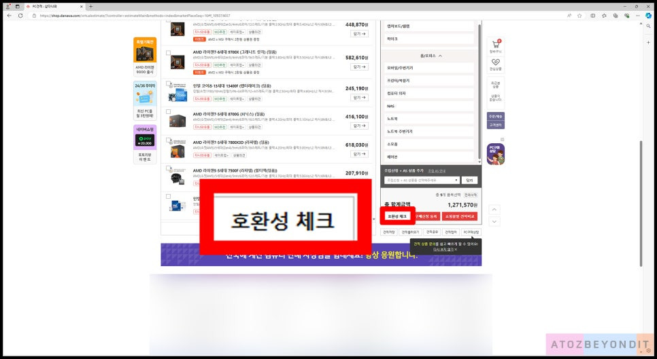The height and width of the screenshot is (359, 657).
Task: Toggle split screen icon in address bar
Action: click(x=592, y=16)
